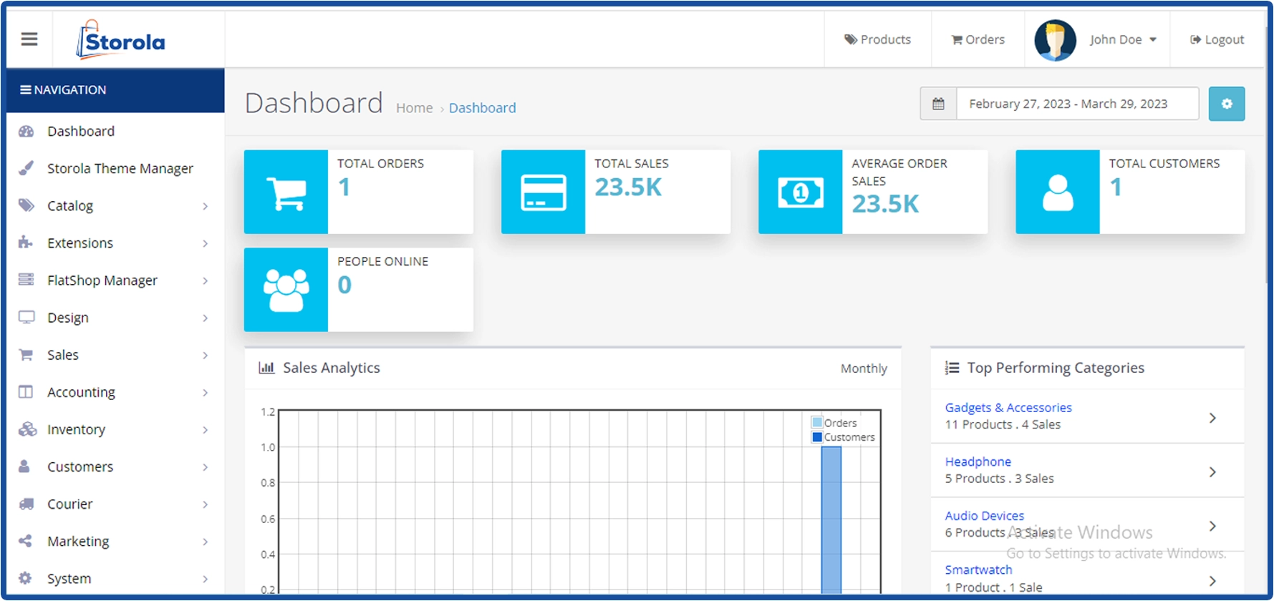Click John Doe's profile avatar
1274x601 pixels.
tap(1055, 40)
